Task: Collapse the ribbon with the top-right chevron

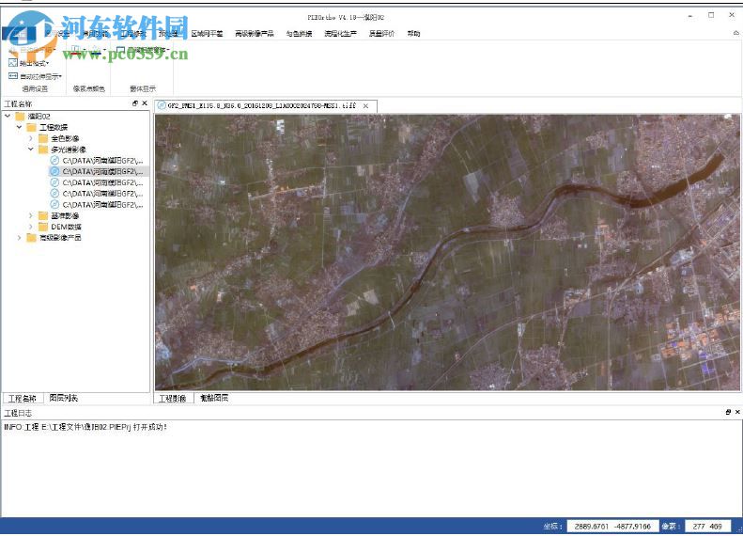Action: coord(735,33)
